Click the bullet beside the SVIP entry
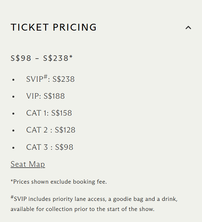The image size is (202, 222). (x=13, y=80)
